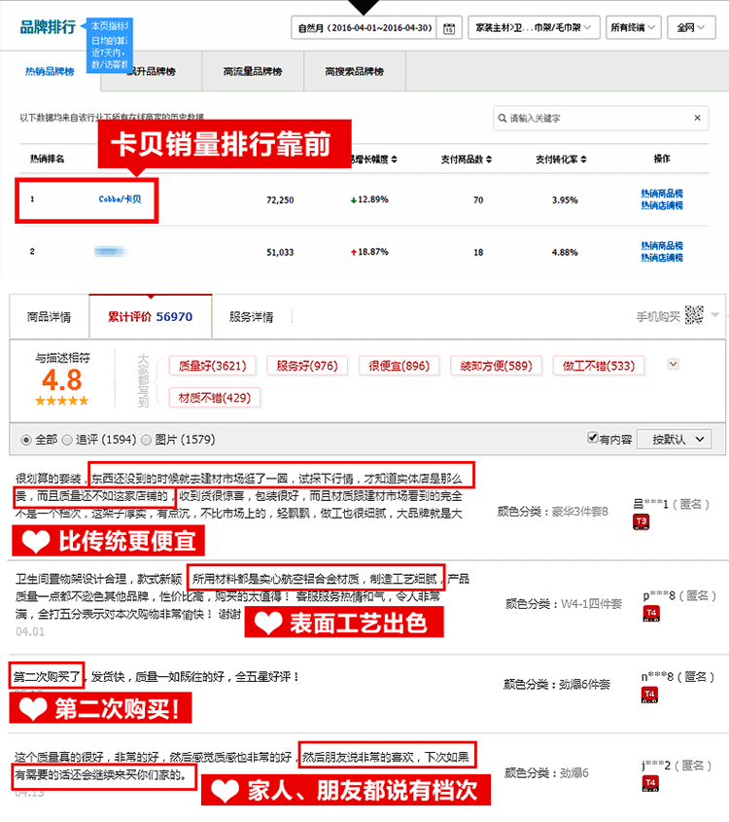Click the 品牌排行 heading
Screen dimensions: 729x822
click(48, 26)
